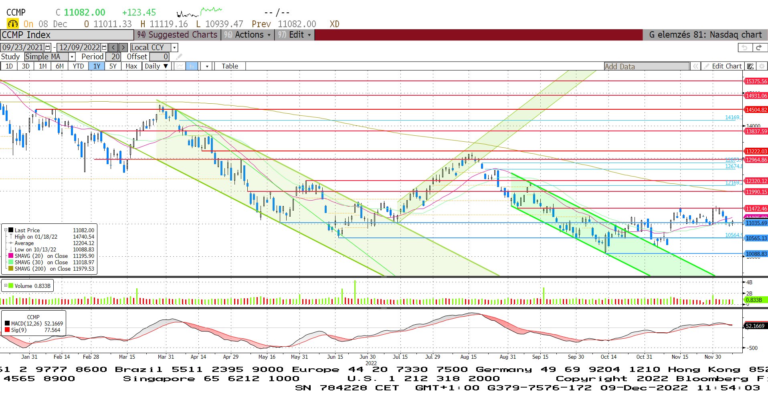Screen dimensions: 768x410
Task: Open Suggested Charts menu
Action: 177,35
